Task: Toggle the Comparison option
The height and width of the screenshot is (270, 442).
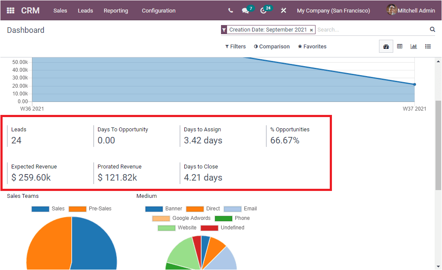Action: [272, 46]
